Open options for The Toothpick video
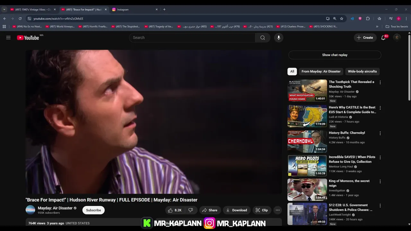The width and height of the screenshot is (411, 231). (x=380, y=82)
